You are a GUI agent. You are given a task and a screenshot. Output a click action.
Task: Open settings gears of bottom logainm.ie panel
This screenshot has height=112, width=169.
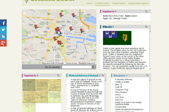58,75
